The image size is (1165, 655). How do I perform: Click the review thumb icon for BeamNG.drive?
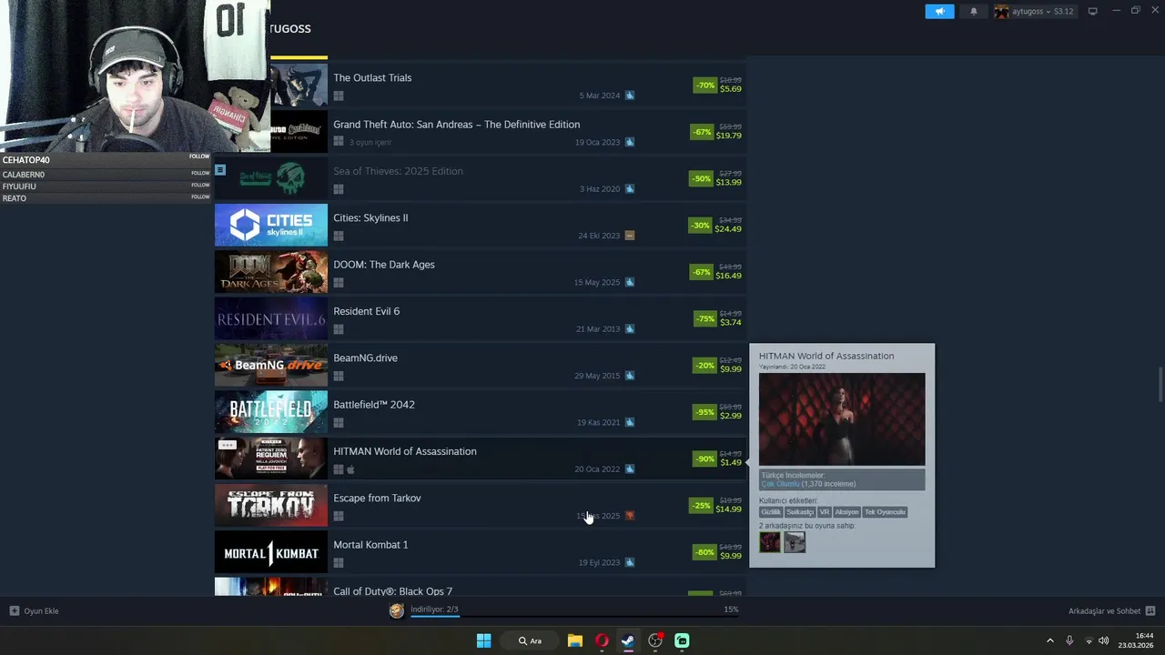point(629,376)
